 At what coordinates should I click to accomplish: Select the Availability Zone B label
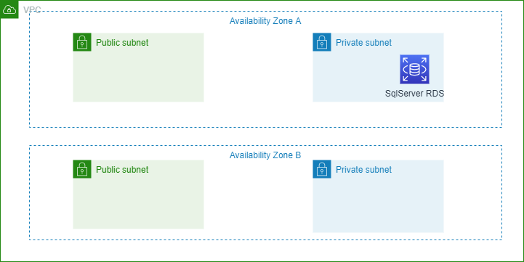(x=265, y=155)
